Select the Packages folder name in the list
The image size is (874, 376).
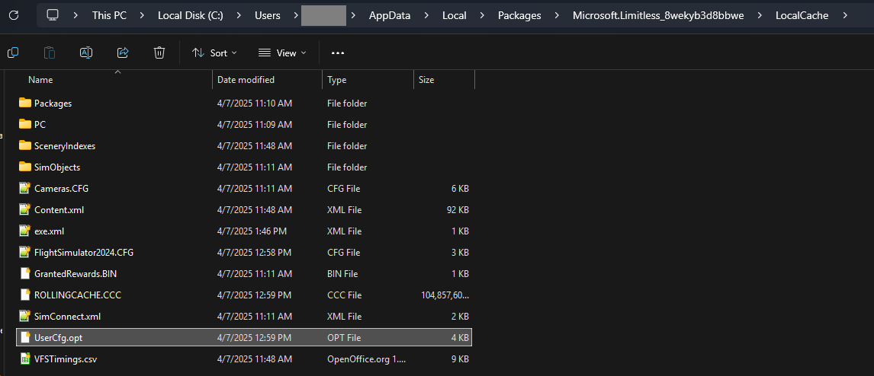[53, 104]
